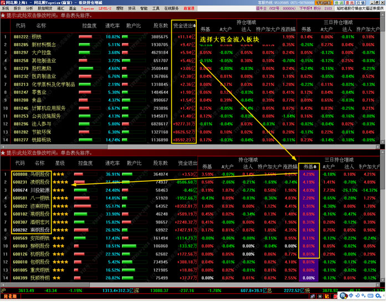The height and width of the screenshot is (302, 388).
Task: Sort top table by 资金进出 column
Action: pos(183,25)
